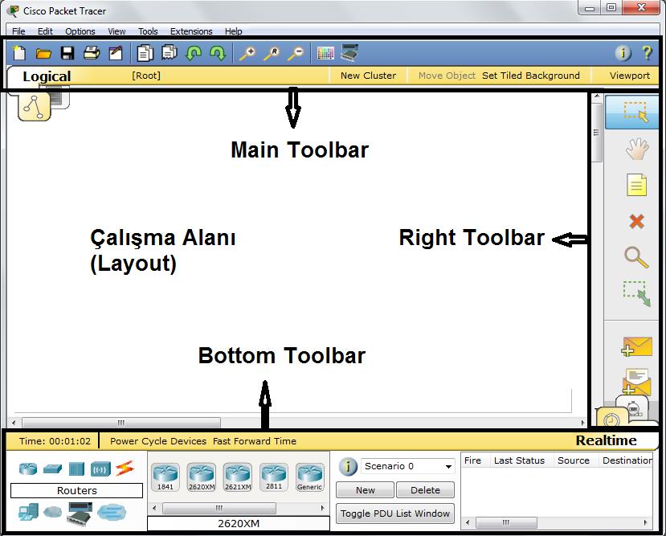
Task: Reset zoom with the R magnifier
Action: 272,54
